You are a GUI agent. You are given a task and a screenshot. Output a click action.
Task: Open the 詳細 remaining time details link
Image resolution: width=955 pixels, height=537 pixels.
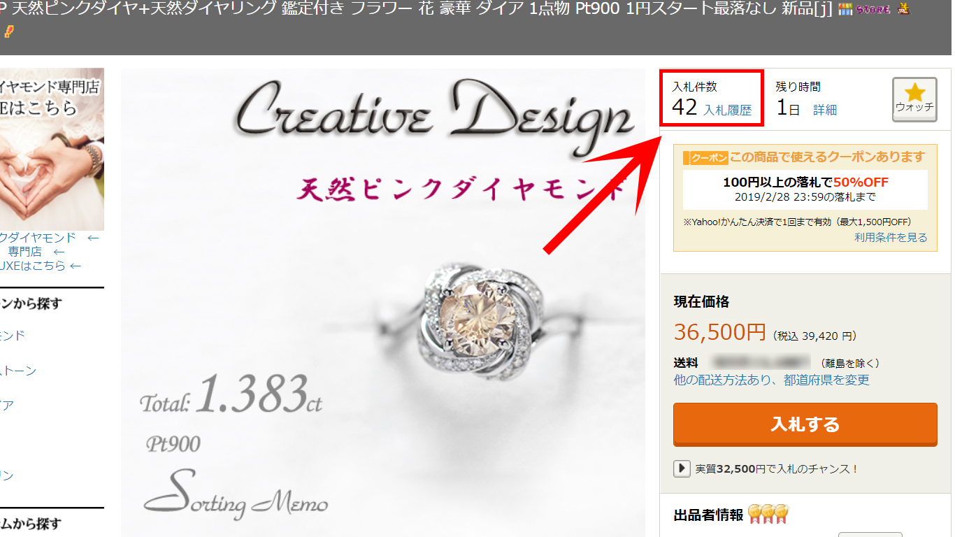coord(825,110)
